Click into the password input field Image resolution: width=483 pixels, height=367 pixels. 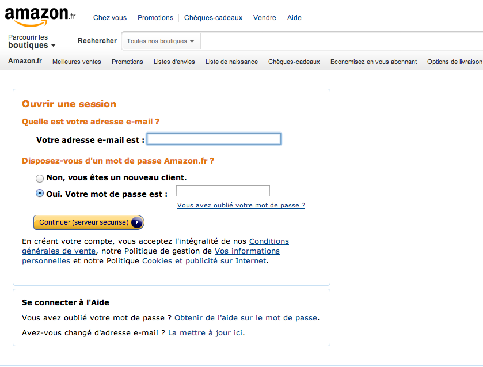(x=223, y=191)
